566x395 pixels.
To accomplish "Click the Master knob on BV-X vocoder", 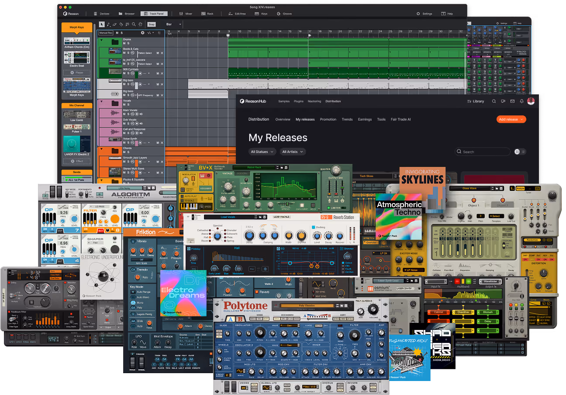I will tap(335, 171).
